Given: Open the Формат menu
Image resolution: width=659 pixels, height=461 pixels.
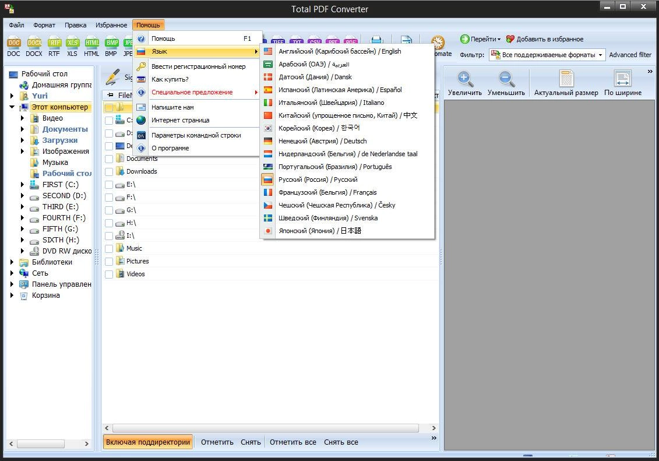Looking at the screenshot, I should [44, 25].
